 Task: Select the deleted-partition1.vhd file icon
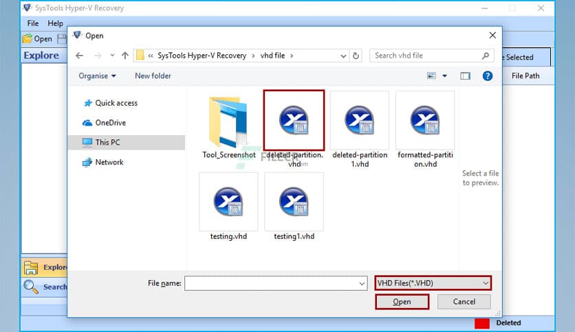(359, 120)
